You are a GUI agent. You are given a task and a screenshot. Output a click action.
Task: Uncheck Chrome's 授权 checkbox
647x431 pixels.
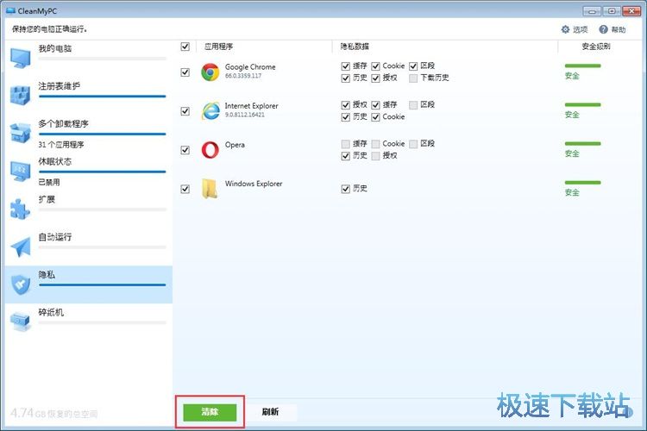click(x=375, y=78)
